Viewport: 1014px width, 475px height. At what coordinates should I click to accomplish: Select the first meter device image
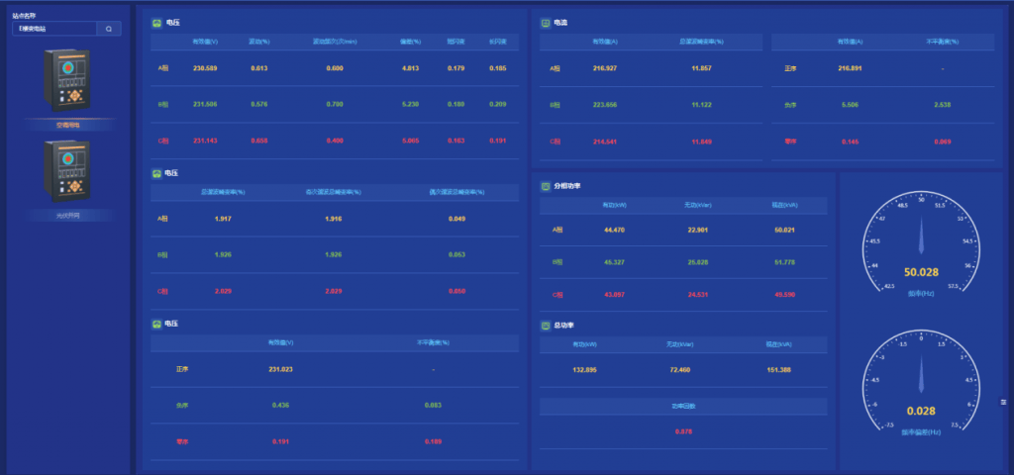(x=67, y=82)
